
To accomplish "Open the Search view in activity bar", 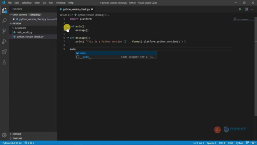I will point(4,21).
